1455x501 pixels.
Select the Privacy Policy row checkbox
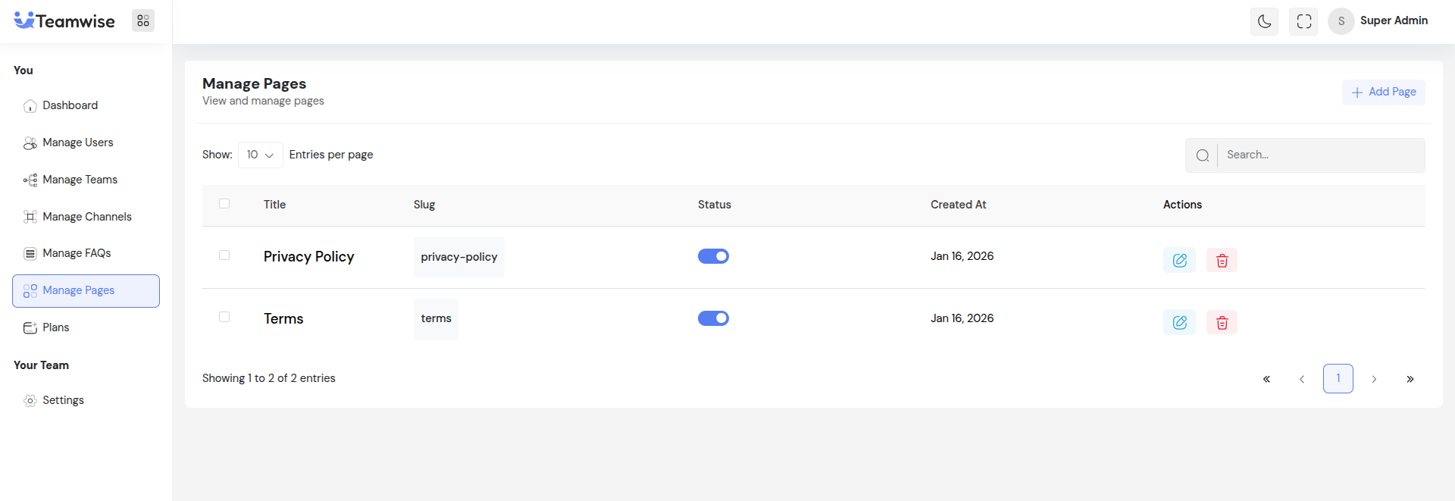(224, 255)
